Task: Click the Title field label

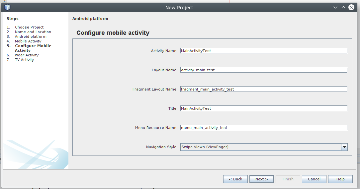Action: point(172,108)
